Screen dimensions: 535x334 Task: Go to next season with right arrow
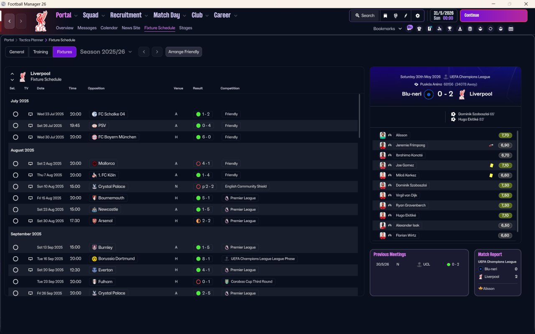coord(157,52)
